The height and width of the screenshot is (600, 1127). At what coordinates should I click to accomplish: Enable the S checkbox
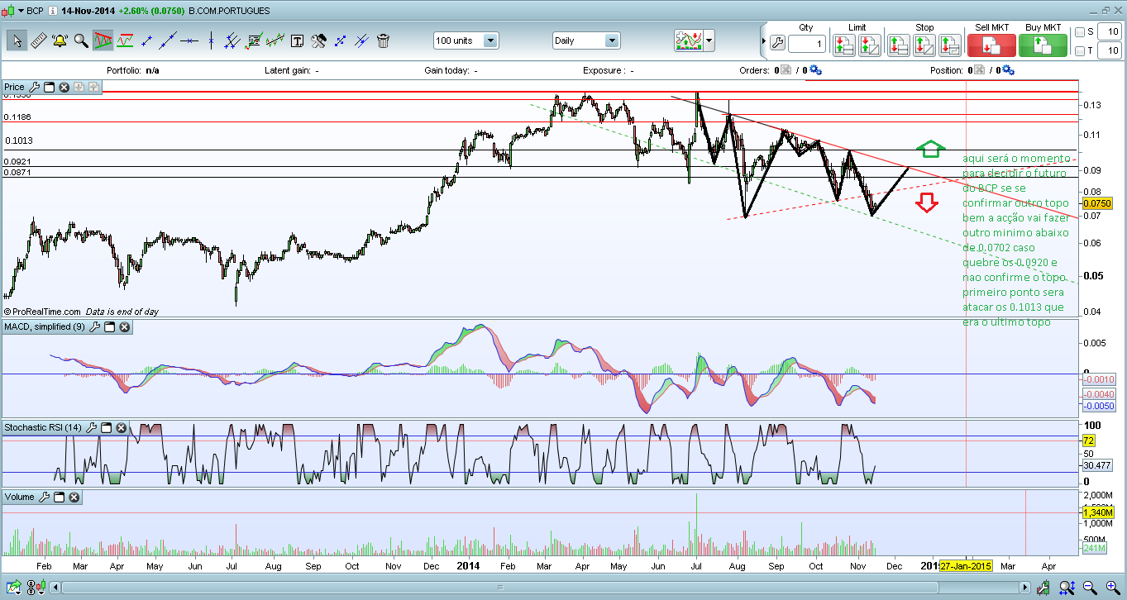pos(1081,32)
